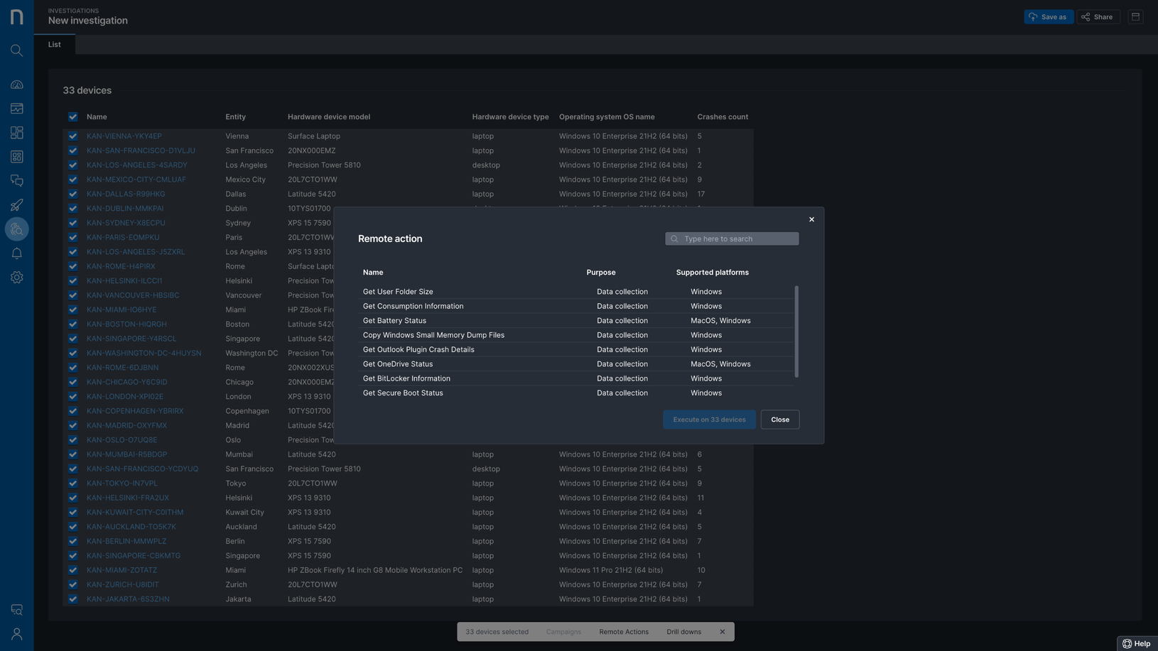This screenshot has height=651, width=1158.
Task: Open the settings gear in sidebar
Action: click(x=16, y=278)
